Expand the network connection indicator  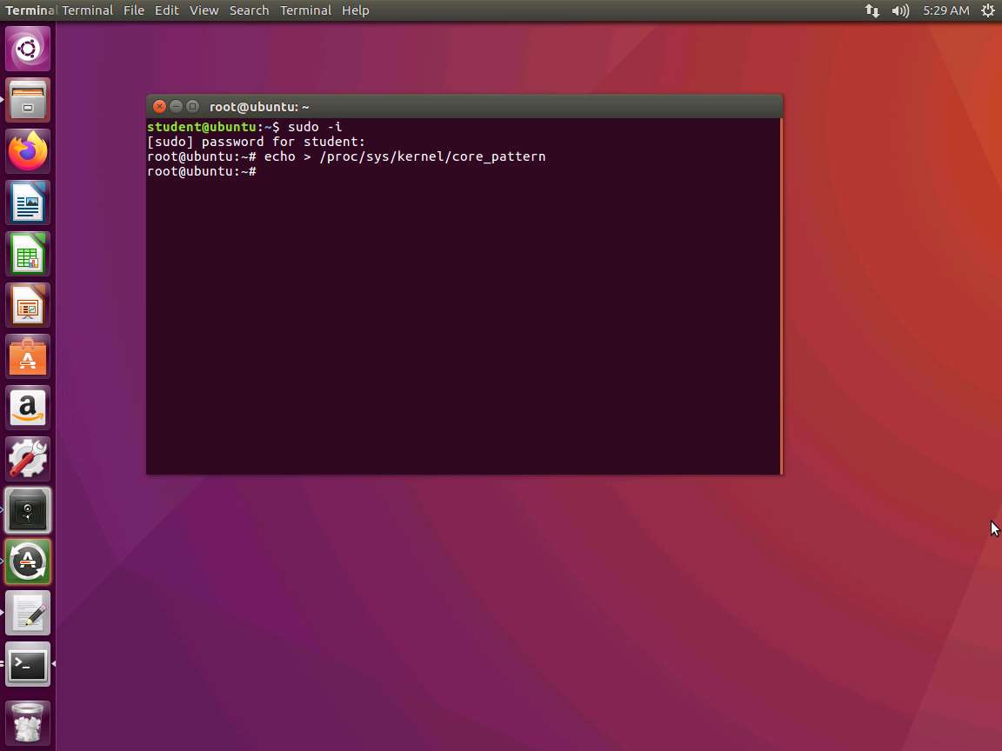pyautogui.click(x=872, y=10)
